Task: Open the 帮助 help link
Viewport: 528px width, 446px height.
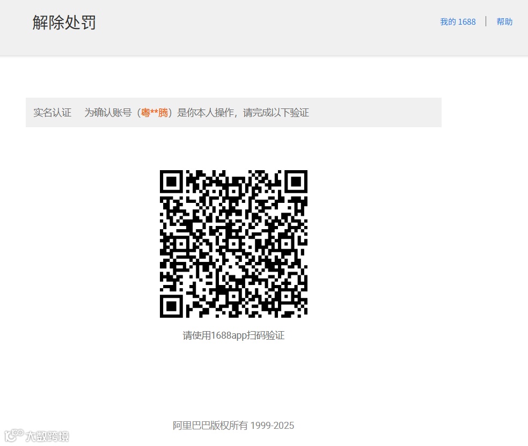Action: coord(504,22)
